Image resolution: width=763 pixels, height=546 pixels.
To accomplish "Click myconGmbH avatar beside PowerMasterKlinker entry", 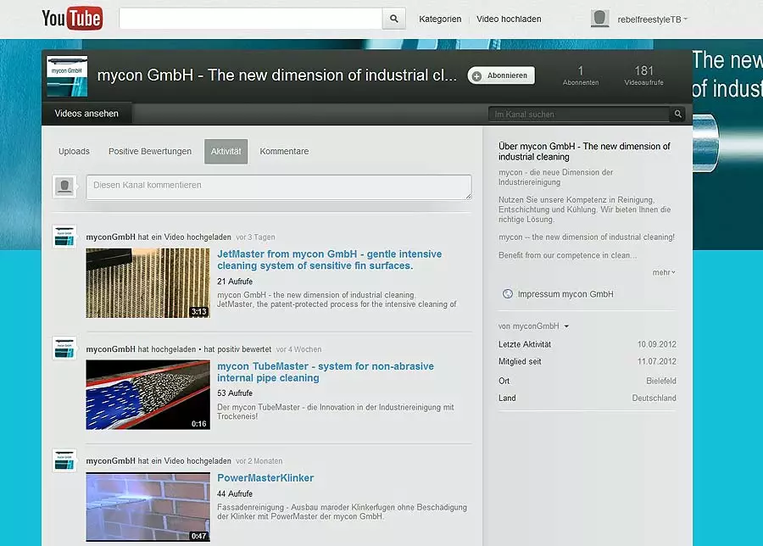I will (x=64, y=461).
